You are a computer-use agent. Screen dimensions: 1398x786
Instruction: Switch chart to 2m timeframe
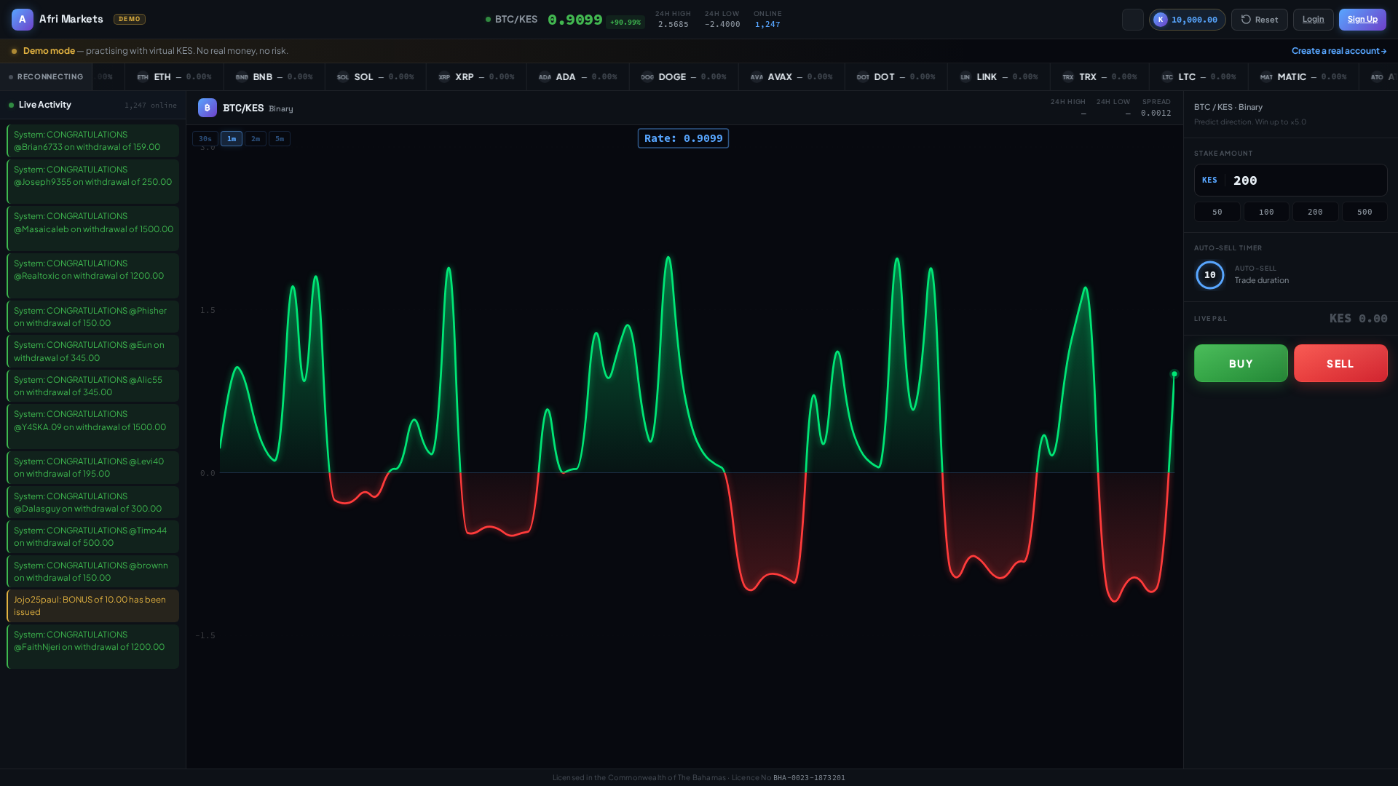click(256, 139)
